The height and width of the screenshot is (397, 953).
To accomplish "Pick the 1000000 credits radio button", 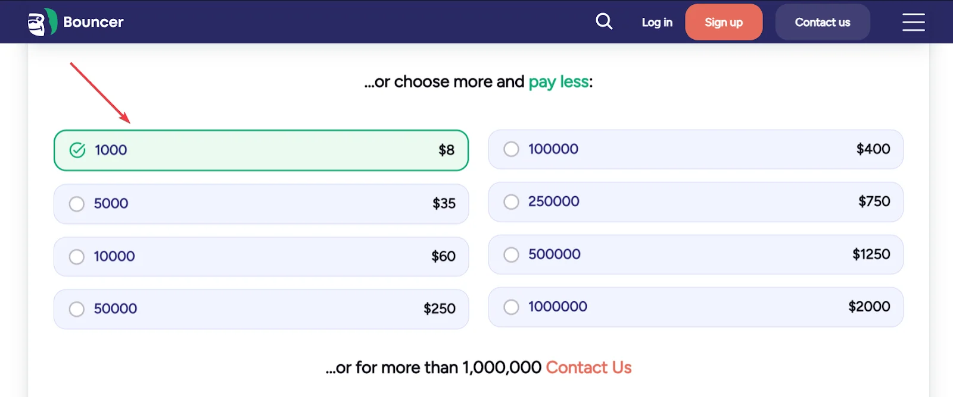I will point(511,307).
